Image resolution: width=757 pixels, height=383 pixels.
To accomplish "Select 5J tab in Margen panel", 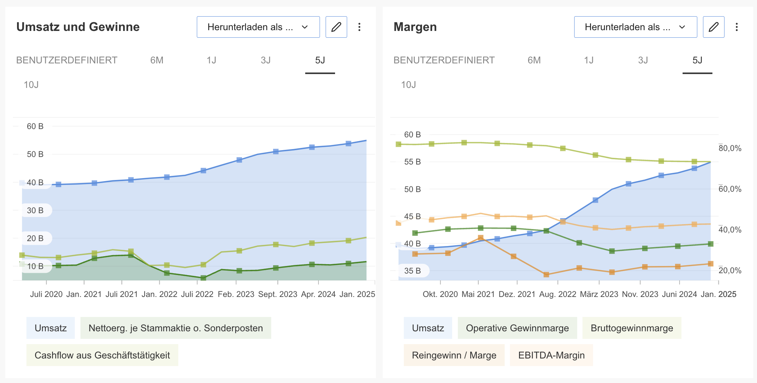I will point(697,60).
